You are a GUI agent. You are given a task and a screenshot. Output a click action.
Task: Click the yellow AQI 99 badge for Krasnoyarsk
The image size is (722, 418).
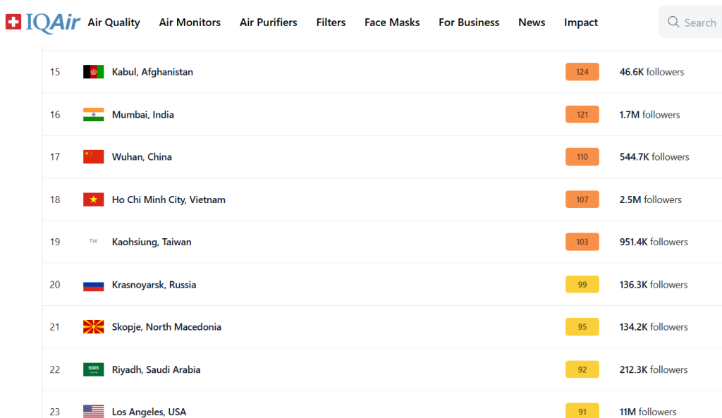coord(582,285)
